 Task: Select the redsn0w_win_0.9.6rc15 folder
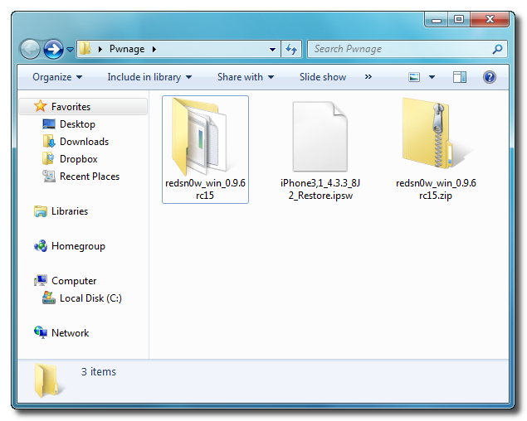[x=205, y=148]
